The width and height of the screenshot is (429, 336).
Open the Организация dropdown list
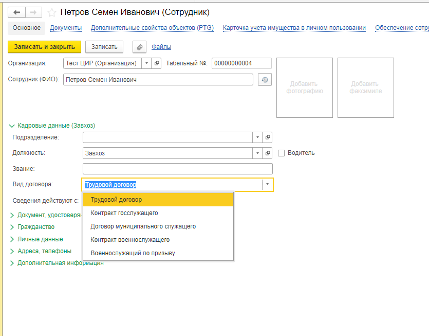(x=146, y=63)
